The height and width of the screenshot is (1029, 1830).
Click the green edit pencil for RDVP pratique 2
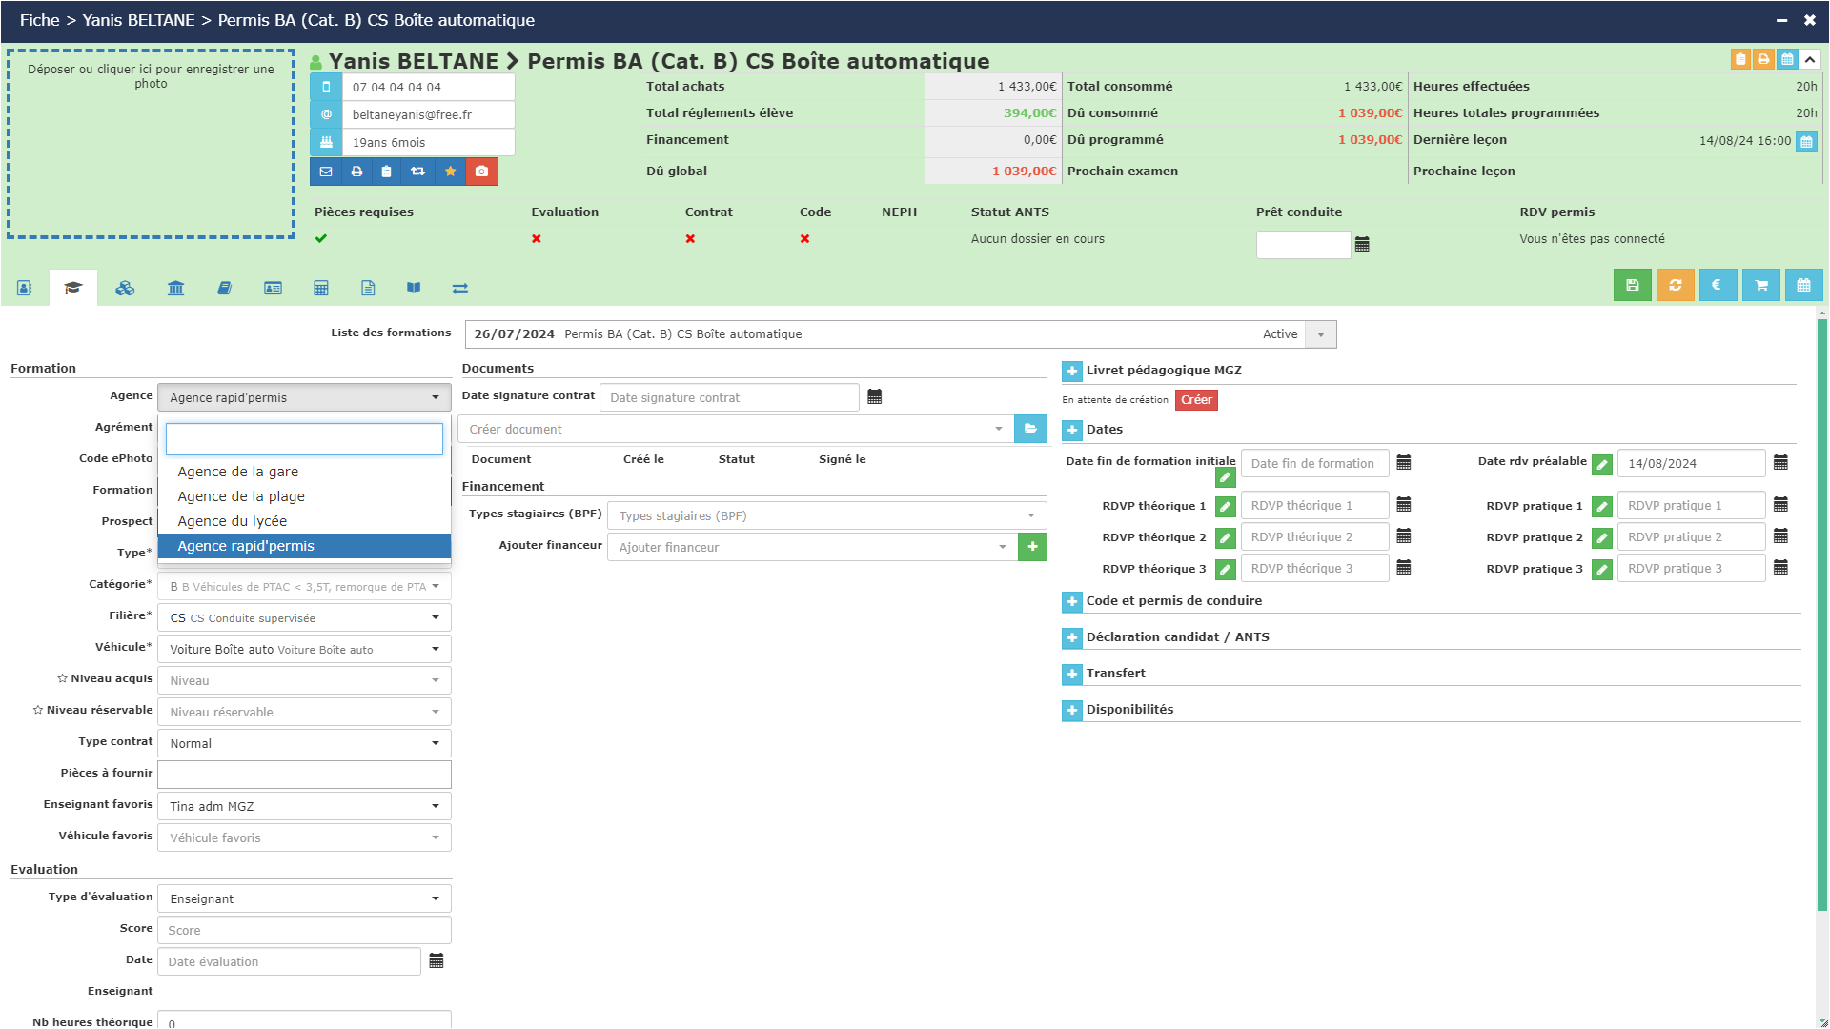[x=1602, y=538]
